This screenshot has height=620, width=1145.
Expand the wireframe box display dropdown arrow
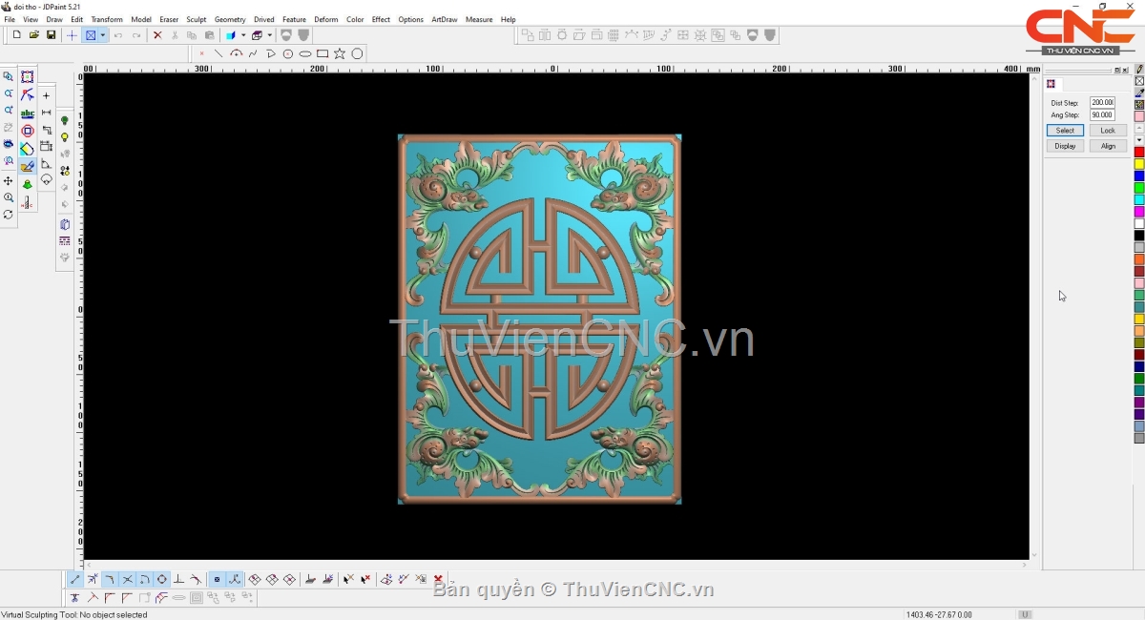pyautogui.click(x=269, y=35)
